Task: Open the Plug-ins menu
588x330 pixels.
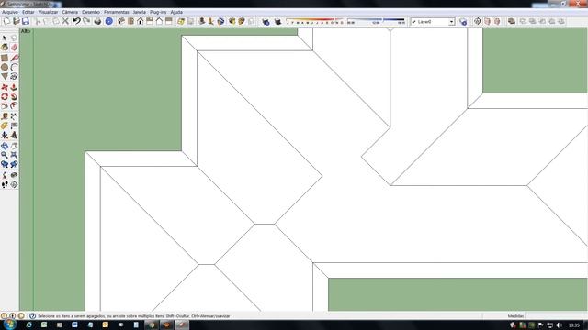Action: pos(158,12)
